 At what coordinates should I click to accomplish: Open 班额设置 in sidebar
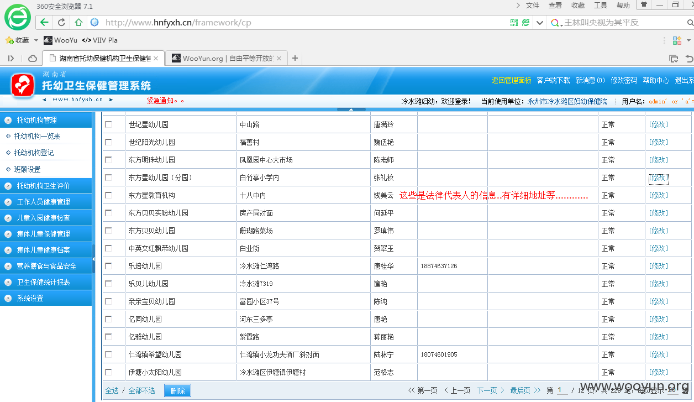(x=27, y=169)
